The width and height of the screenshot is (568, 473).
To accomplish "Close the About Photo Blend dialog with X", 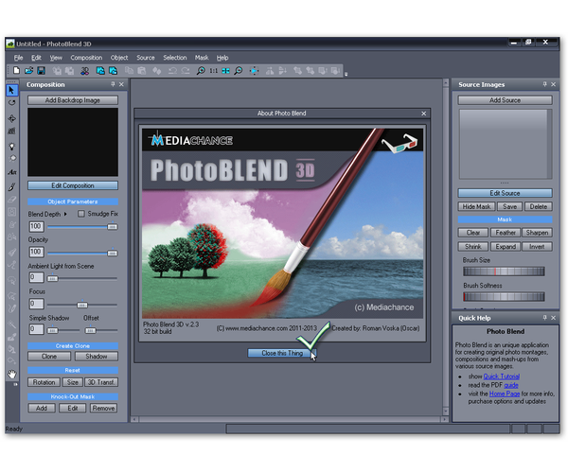I will click(x=423, y=114).
